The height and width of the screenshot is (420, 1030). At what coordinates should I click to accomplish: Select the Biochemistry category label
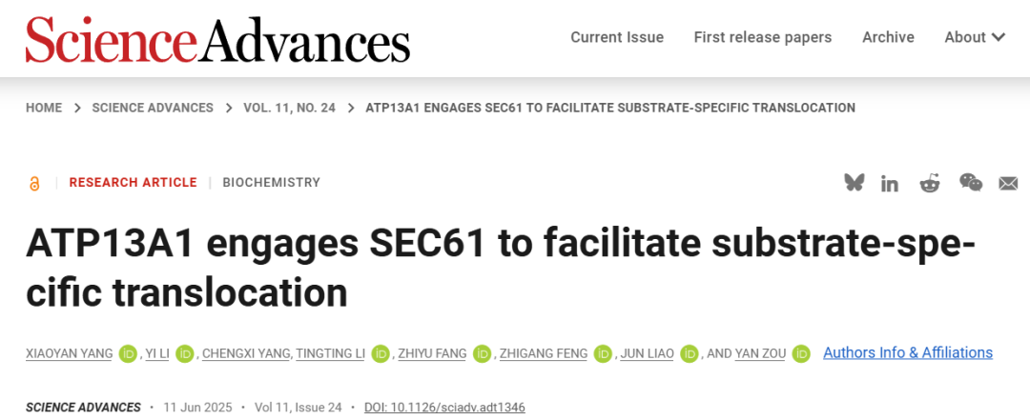point(271,183)
